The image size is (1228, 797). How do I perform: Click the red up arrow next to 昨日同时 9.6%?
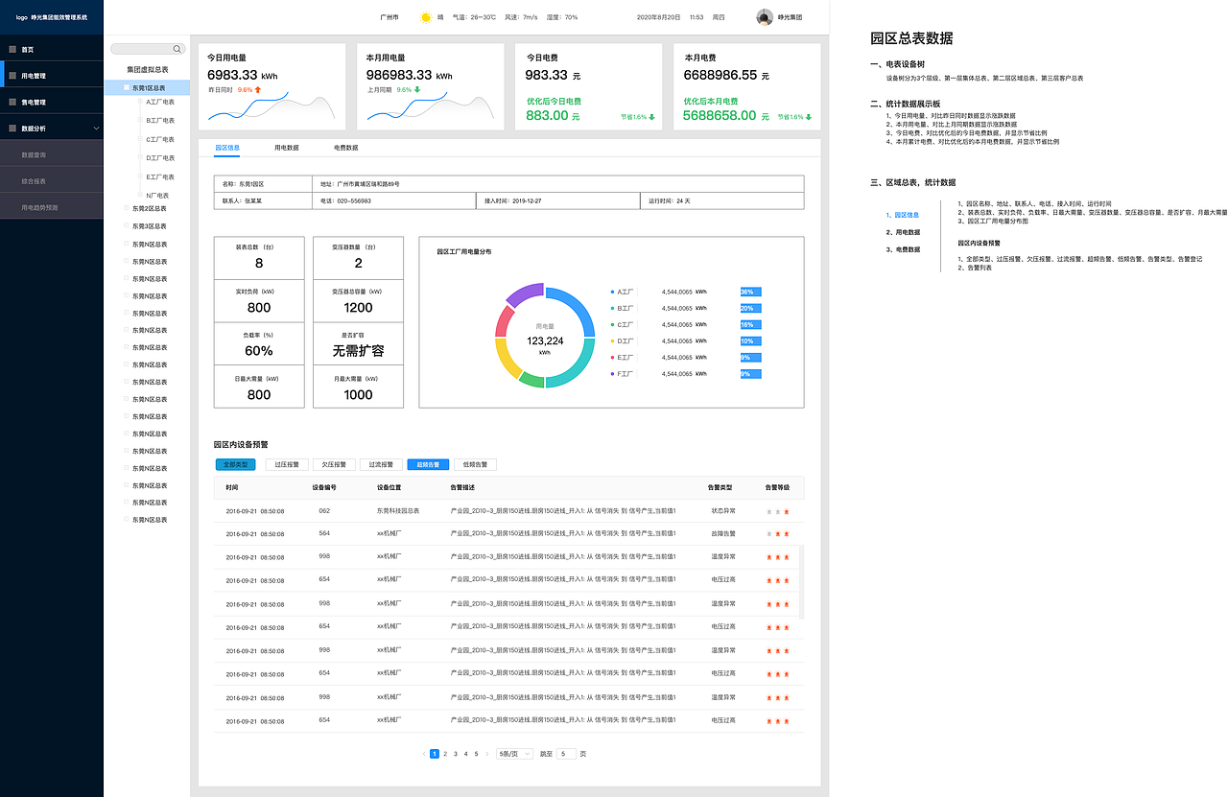pyautogui.click(x=257, y=89)
